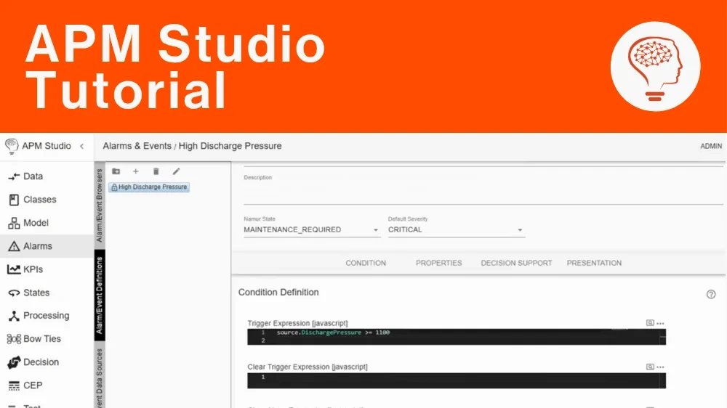The width and height of the screenshot is (727, 408).
Task: Click the Bow Ties icon
Action: pos(14,339)
